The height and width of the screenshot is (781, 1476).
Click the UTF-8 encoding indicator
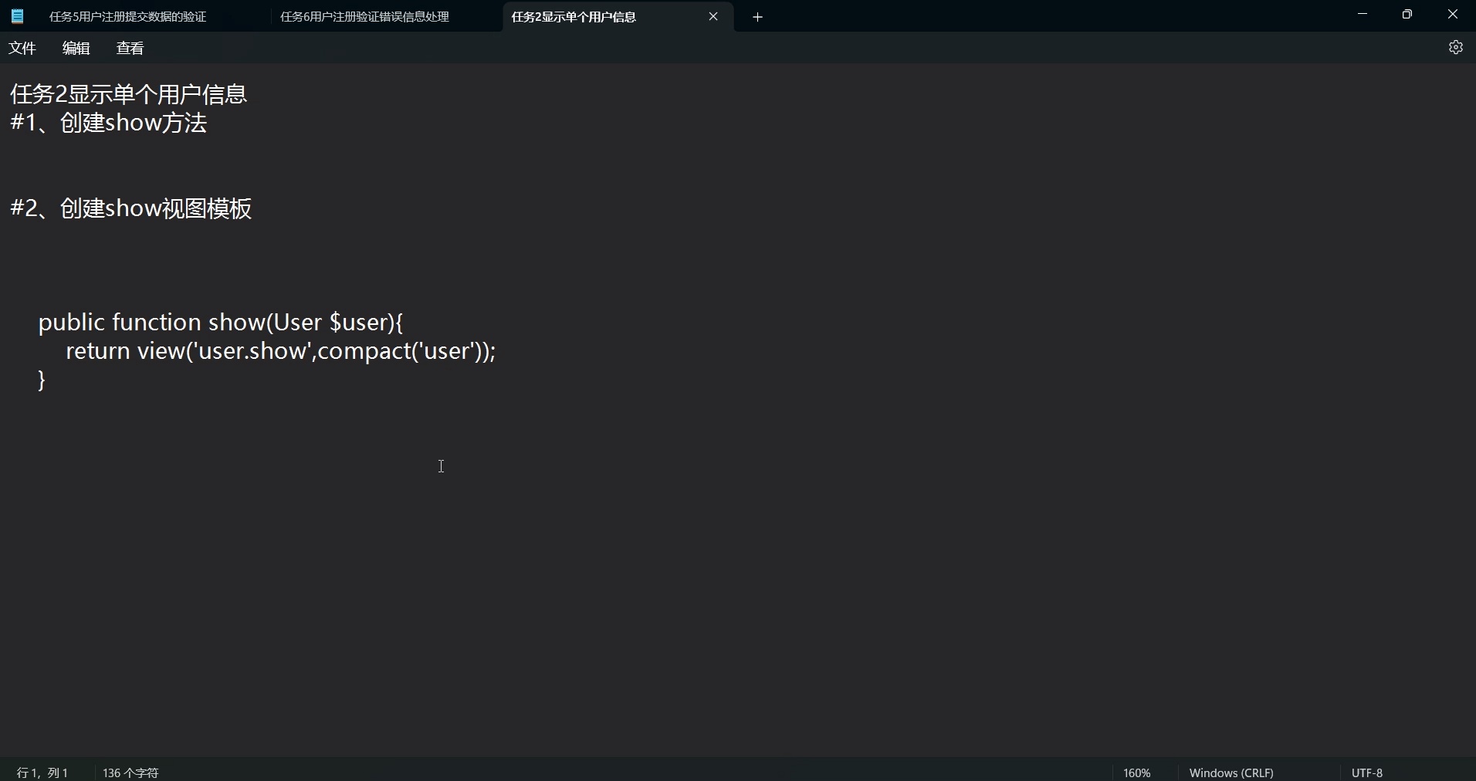click(1367, 772)
